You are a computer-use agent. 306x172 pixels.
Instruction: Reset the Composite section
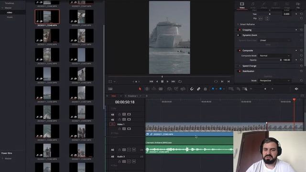pos(301,51)
